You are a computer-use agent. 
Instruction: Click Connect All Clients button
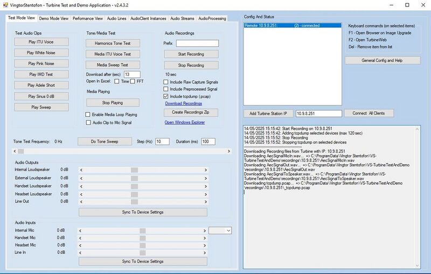pyautogui.click(x=369, y=113)
